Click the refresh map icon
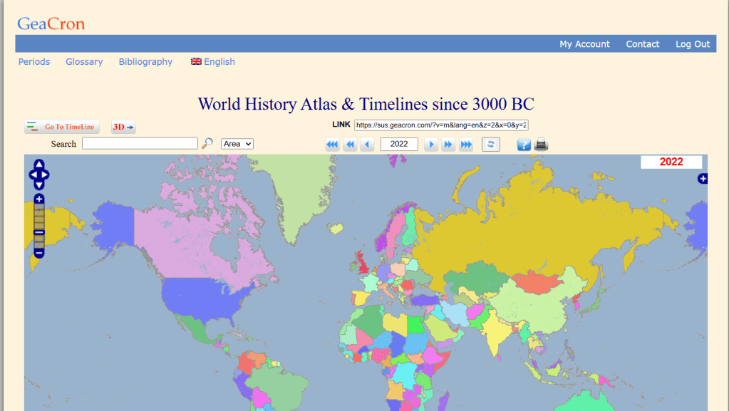Viewport: 729px width, 411px height. click(x=491, y=145)
